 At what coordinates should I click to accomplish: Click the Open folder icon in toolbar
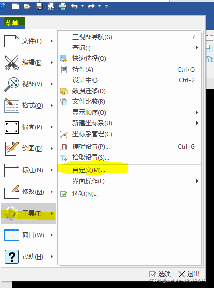tap(27, 7)
